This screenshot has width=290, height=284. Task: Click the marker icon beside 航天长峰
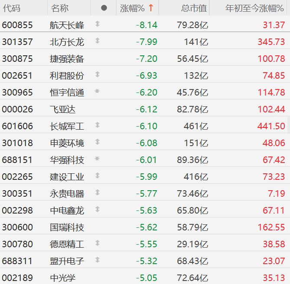97,25
